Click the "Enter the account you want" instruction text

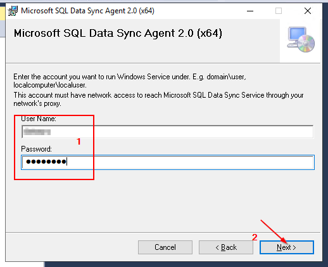[x=130, y=81]
